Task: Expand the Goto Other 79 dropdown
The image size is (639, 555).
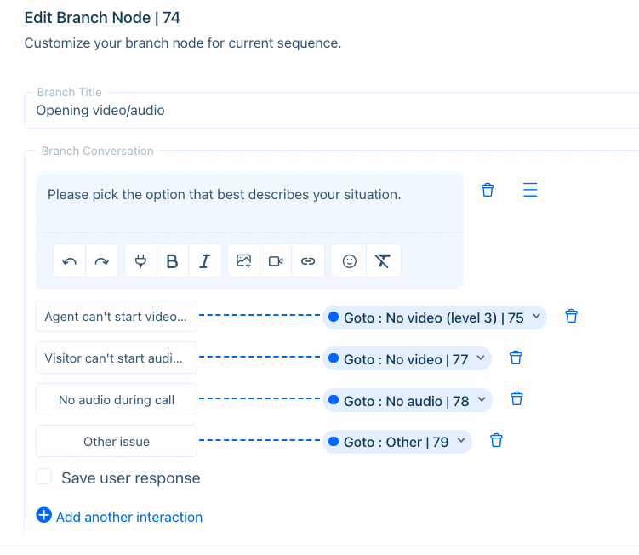Action: pos(397,442)
